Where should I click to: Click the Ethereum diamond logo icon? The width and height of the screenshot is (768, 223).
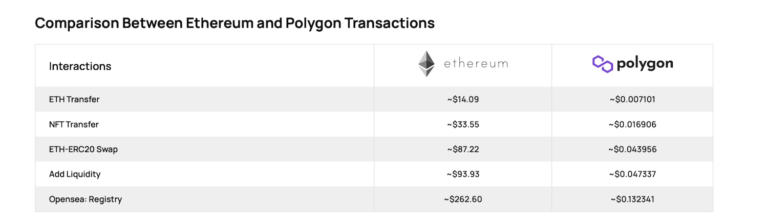(x=426, y=64)
